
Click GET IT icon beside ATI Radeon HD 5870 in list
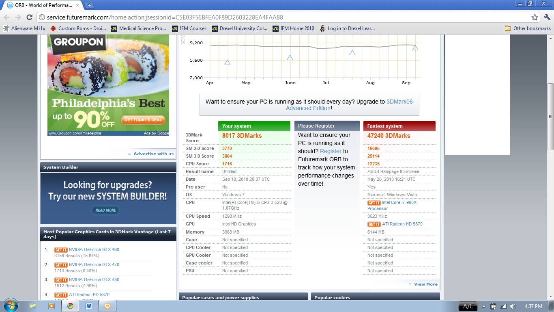pyautogui.click(x=61, y=295)
